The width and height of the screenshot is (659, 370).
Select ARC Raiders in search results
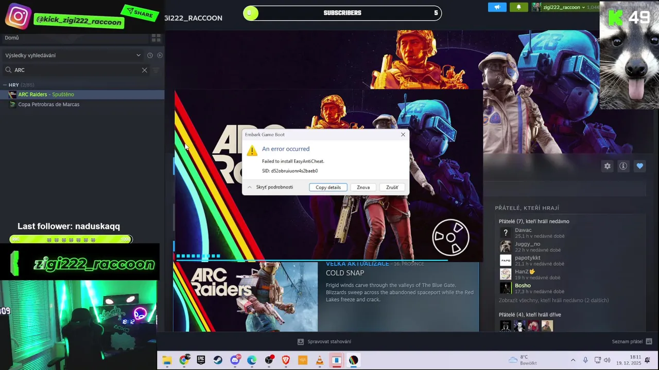click(x=82, y=95)
